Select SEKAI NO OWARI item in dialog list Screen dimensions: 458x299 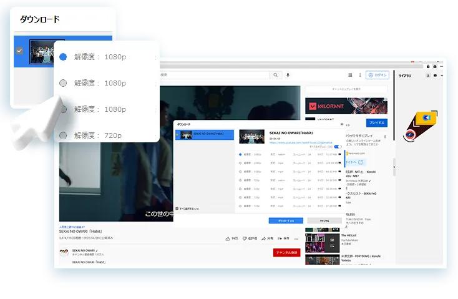point(205,135)
